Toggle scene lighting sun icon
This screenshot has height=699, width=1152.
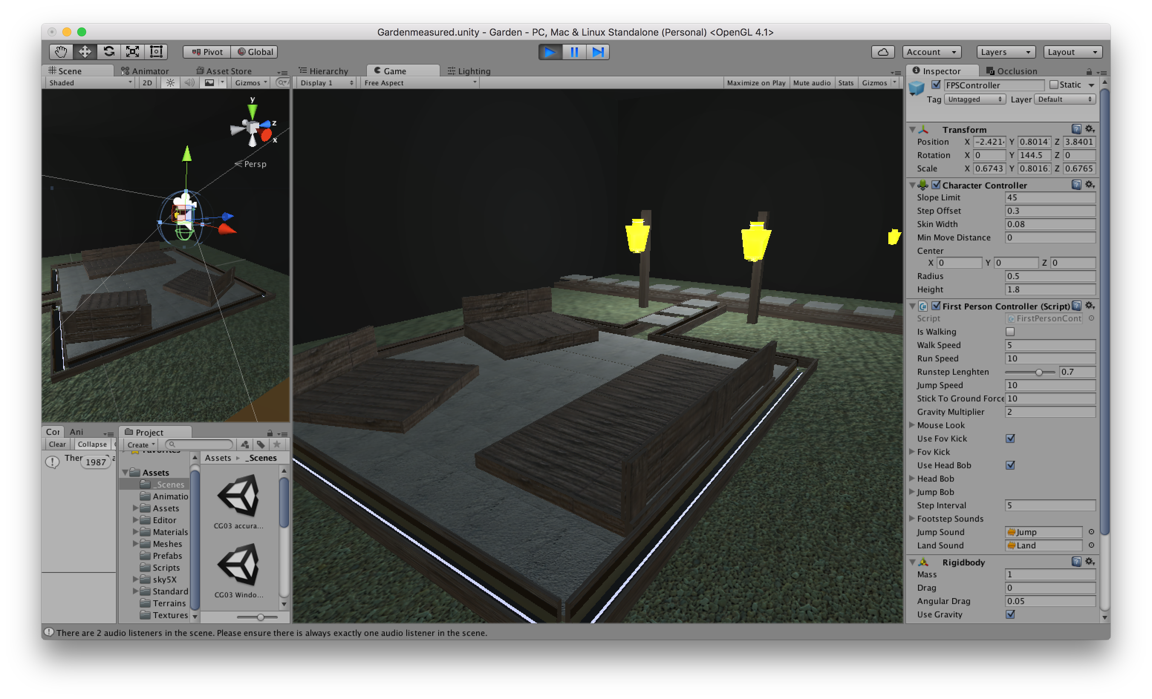tap(170, 83)
